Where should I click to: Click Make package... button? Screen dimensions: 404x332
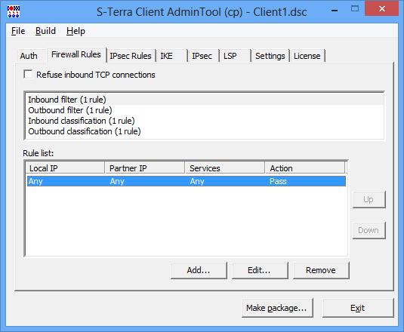pos(277,308)
